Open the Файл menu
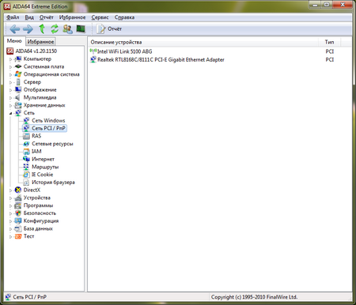356x305 pixels. point(13,17)
